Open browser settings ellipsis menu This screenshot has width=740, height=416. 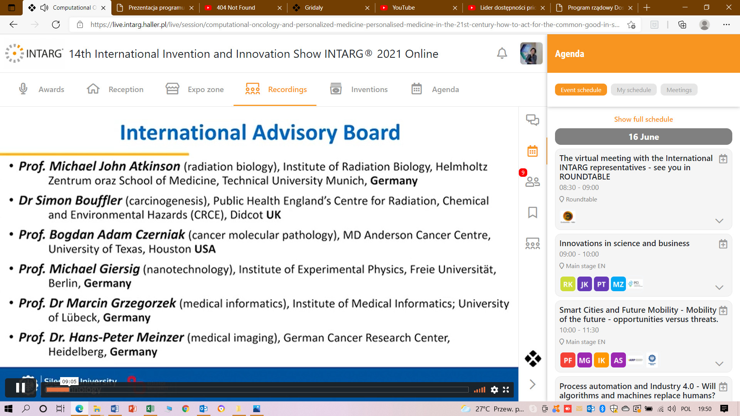pyautogui.click(x=727, y=25)
